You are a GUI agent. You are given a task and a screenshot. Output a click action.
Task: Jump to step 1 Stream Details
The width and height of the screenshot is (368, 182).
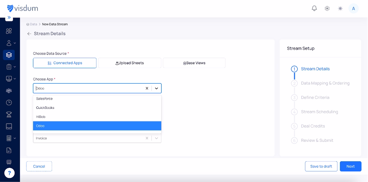311,69
